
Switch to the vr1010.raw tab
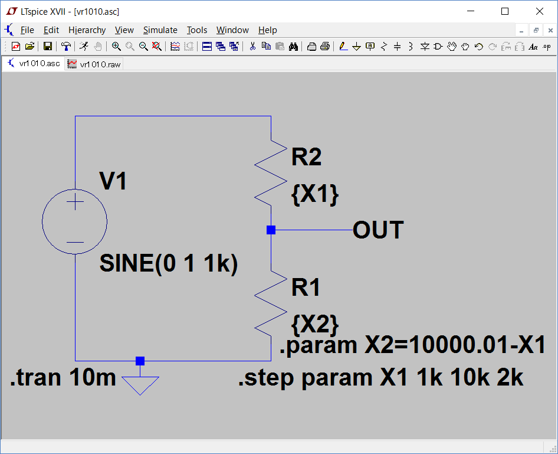(x=94, y=64)
